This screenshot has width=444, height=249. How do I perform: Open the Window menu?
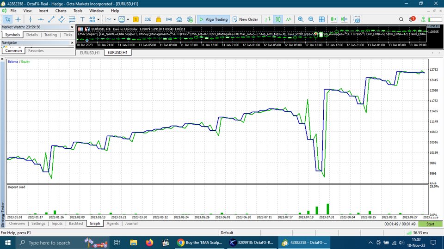[97, 11]
